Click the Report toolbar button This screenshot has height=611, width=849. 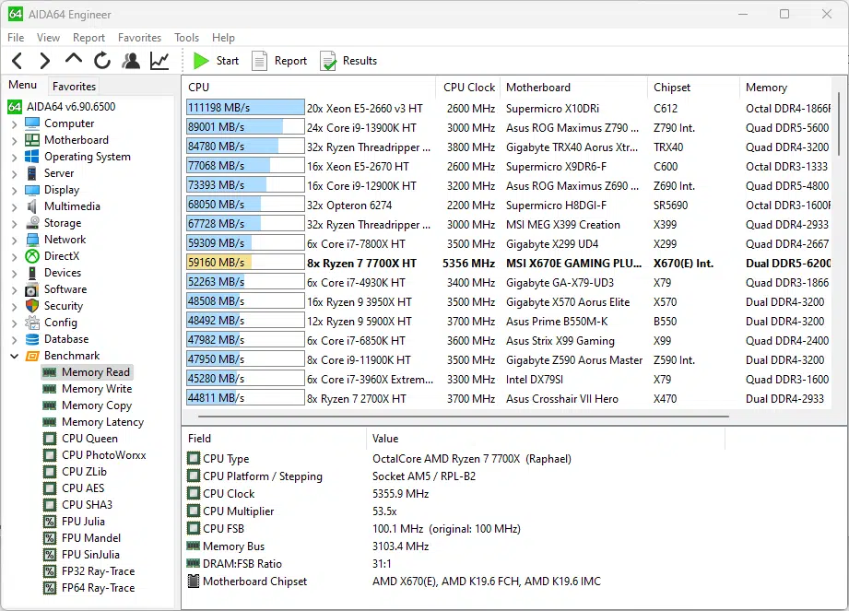279,61
